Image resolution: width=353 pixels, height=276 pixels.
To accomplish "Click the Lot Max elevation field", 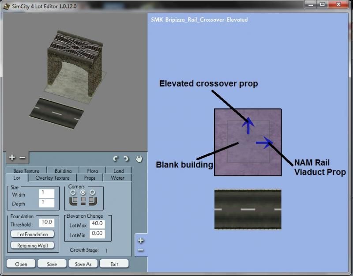I will tap(97, 224).
